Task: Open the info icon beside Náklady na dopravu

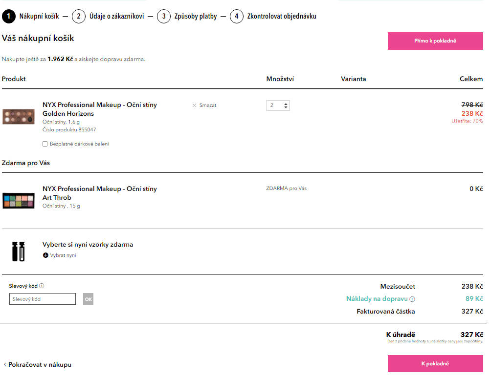Action: (x=412, y=299)
